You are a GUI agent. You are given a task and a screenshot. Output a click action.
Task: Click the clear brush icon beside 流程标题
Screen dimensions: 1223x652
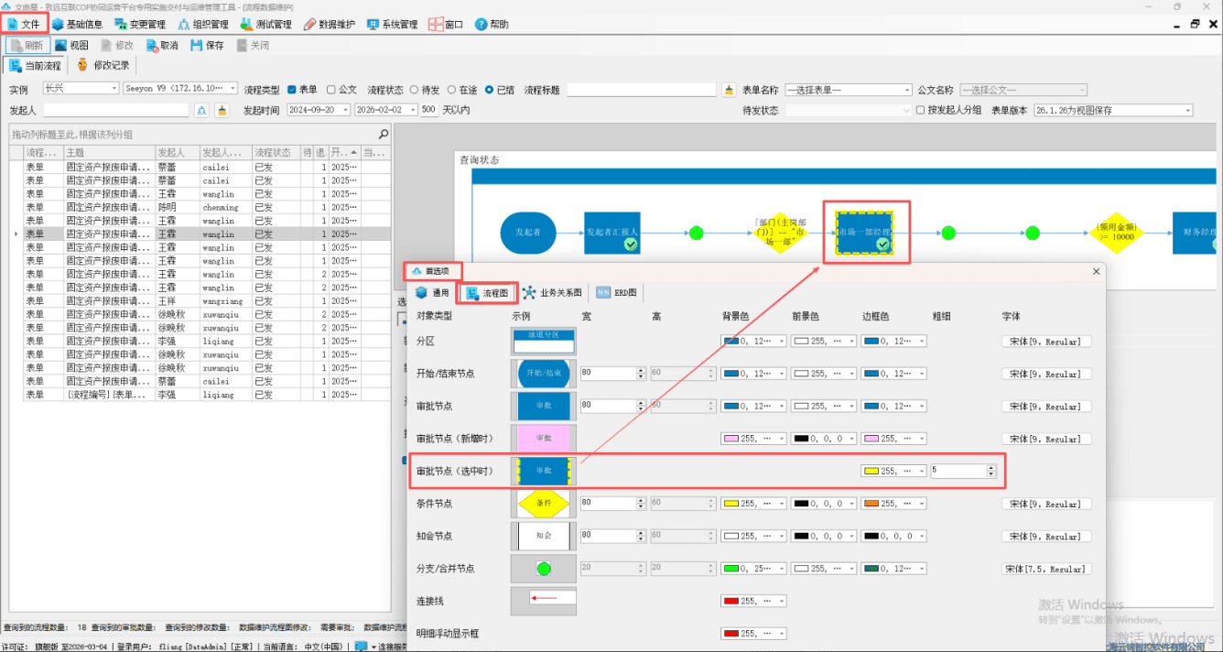[x=729, y=90]
